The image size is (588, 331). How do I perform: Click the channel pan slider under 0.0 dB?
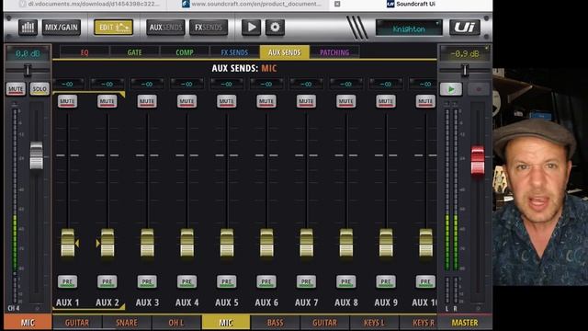pyautogui.click(x=28, y=70)
